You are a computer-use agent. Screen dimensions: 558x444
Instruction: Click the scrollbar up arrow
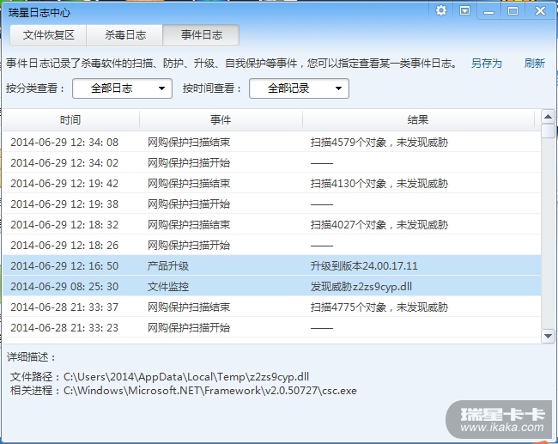pyautogui.click(x=548, y=117)
